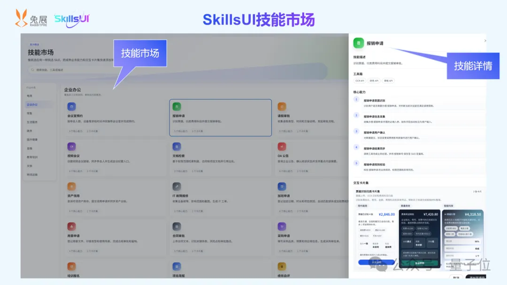
Task: Click the red 用章申请 stamp icon
Action: (x=71, y=226)
